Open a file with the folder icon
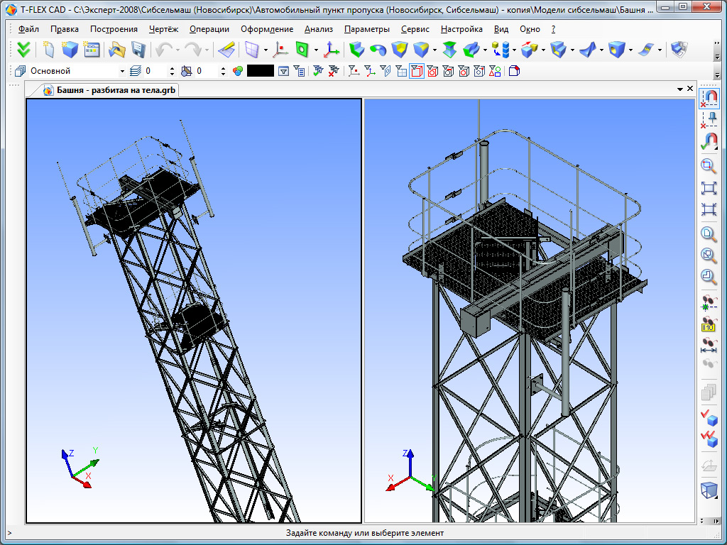 tap(116, 50)
